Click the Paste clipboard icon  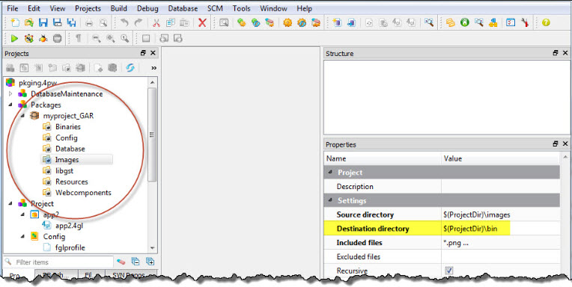tap(185, 23)
